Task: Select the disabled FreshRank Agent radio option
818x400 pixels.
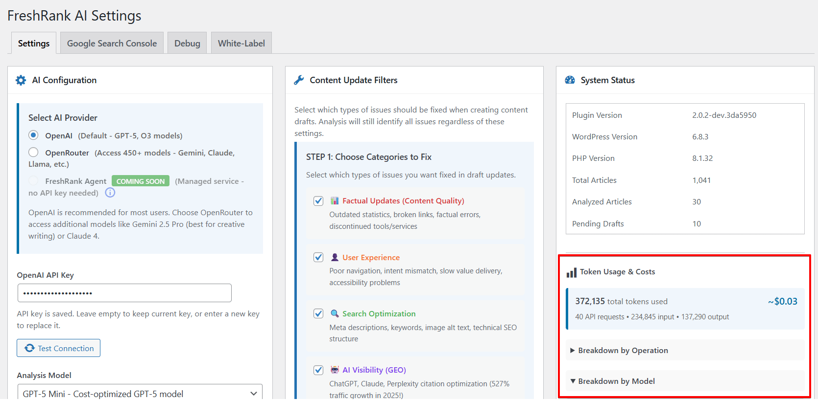Action: point(33,180)
